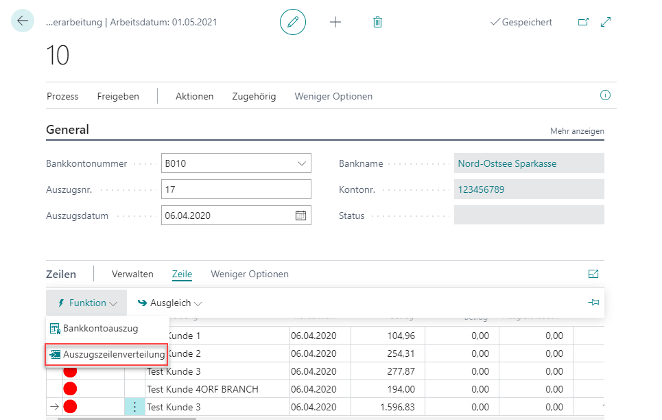Click the trash can delete icon
This screenshot has width=662, height=420.
[377, 22]
